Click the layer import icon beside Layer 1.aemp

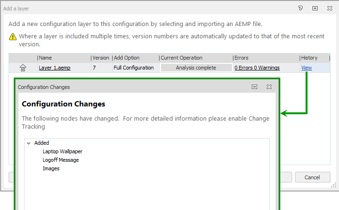[22, 68]
